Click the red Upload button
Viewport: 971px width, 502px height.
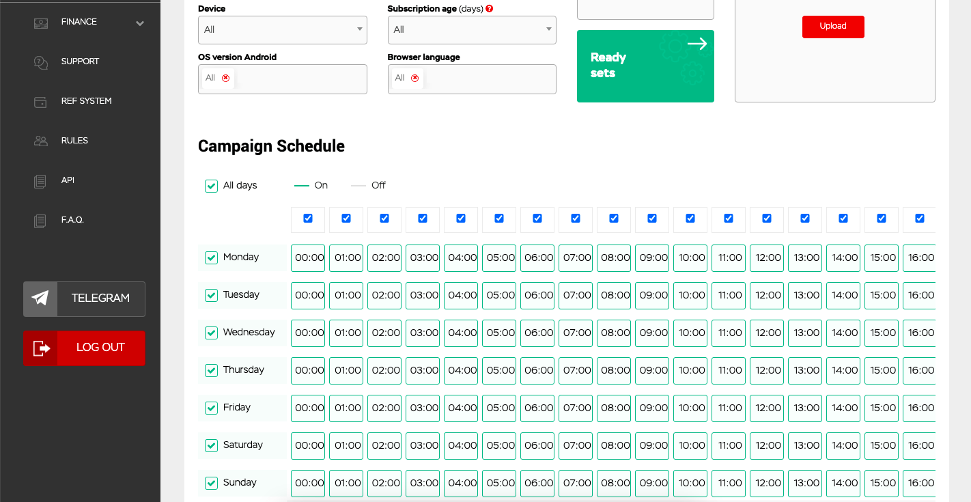(x=833, y=27)
